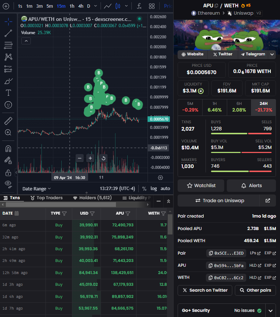Select the ruler measure tool
The height and width of the screenshot is (317, 280).
[x=8, y=121]
